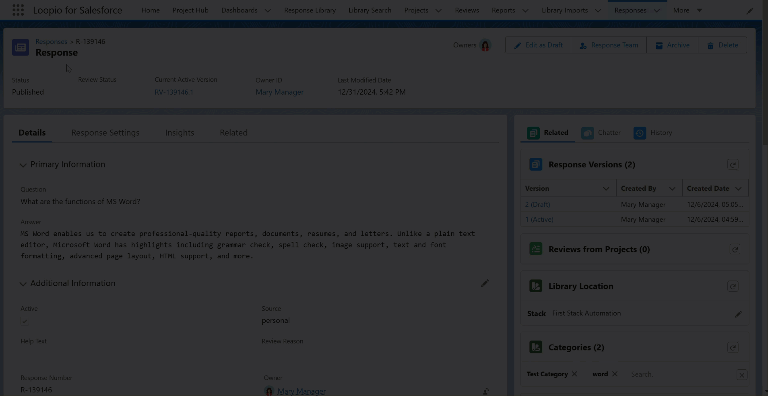The image size is (768, 396).
Task: Refresh the Library Location section
Action: point(733,287)
